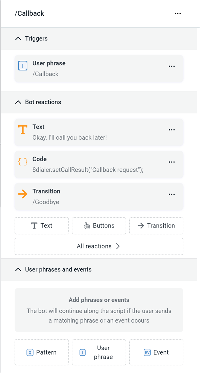Click the curly braces icon on the Code block
The height and width of the screenshot is (373, 200).
pos(23,162)
